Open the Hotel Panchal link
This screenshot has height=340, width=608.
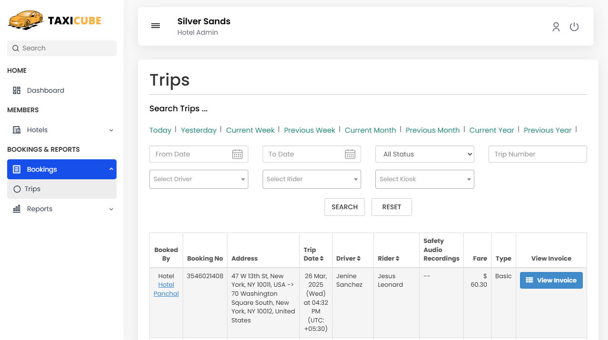click(x=166, y=289)
